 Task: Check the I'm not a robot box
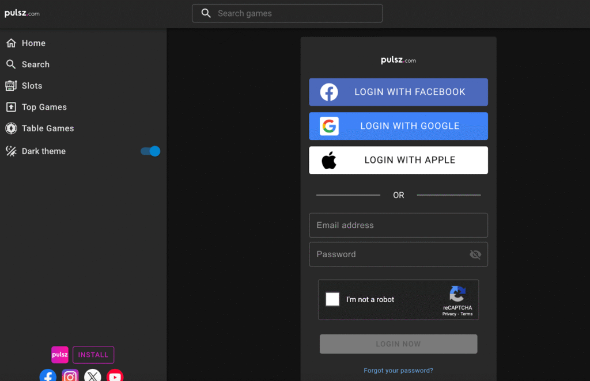pyautogui.click(x=332, y=299)
